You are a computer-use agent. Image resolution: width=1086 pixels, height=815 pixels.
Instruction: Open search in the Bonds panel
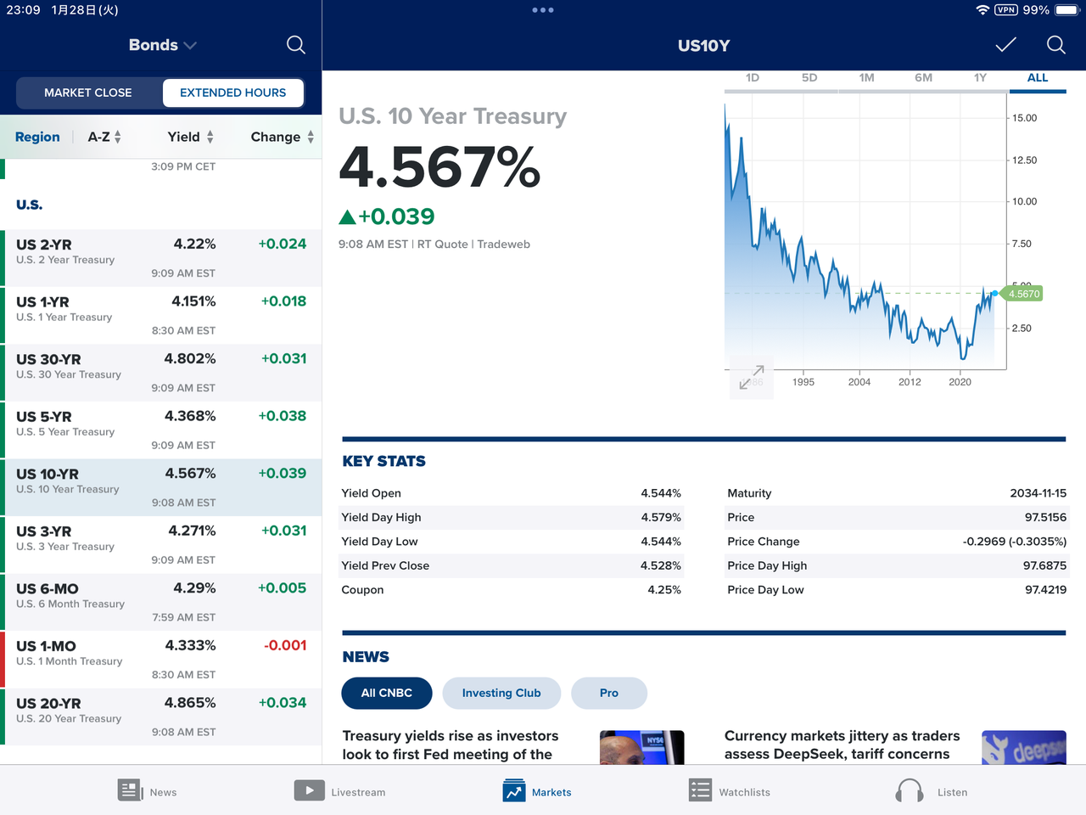[x=295, y=45]
